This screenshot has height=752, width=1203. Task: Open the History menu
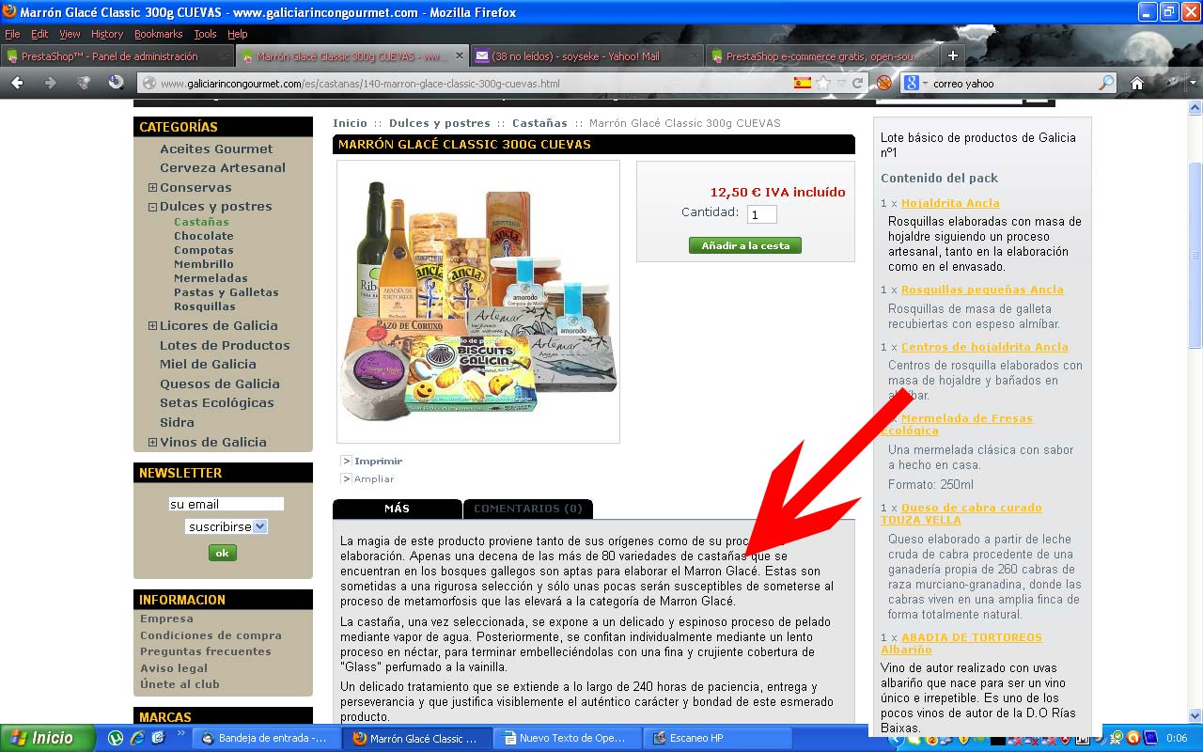click(107, 34)
